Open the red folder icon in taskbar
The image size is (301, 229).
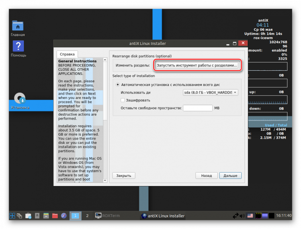[x=55, y=216]
